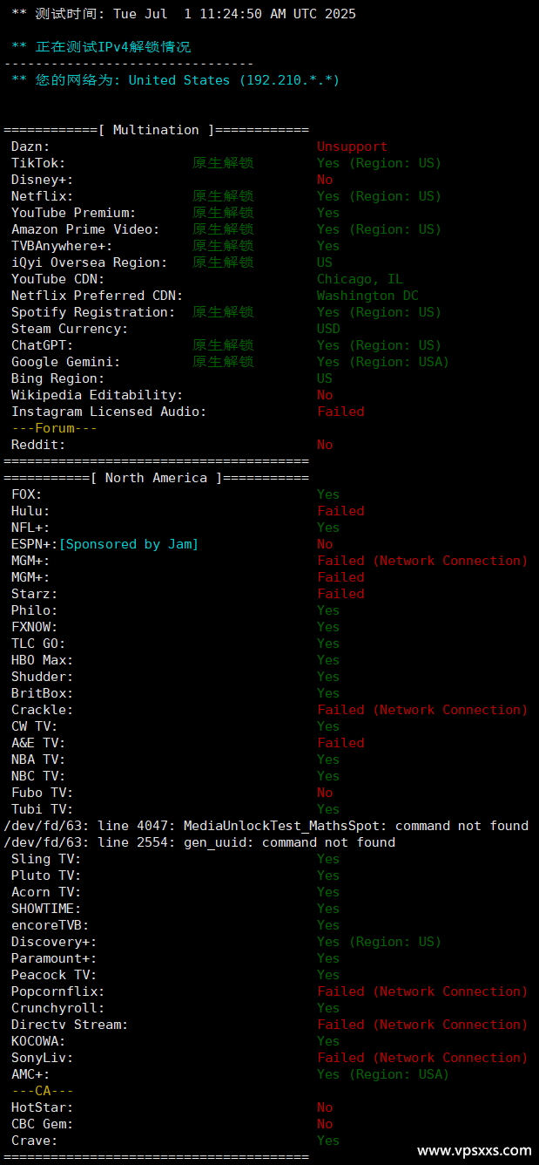Select the Steam Currency USD value
This screenshot has height=1165, width=539.
point(328,329)
